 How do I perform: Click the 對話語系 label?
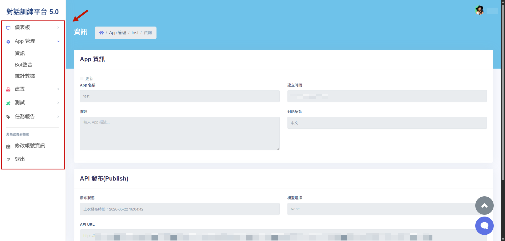point(295,112)
